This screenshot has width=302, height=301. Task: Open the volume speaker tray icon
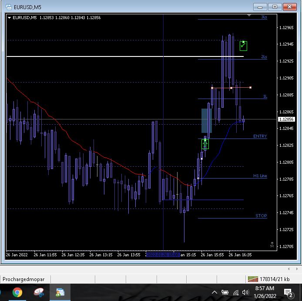pyautogui.click(x=245, y=293)
